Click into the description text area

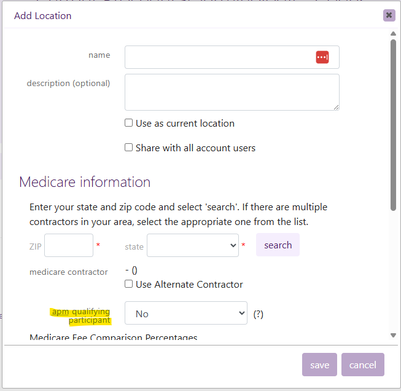coord(232,92)
